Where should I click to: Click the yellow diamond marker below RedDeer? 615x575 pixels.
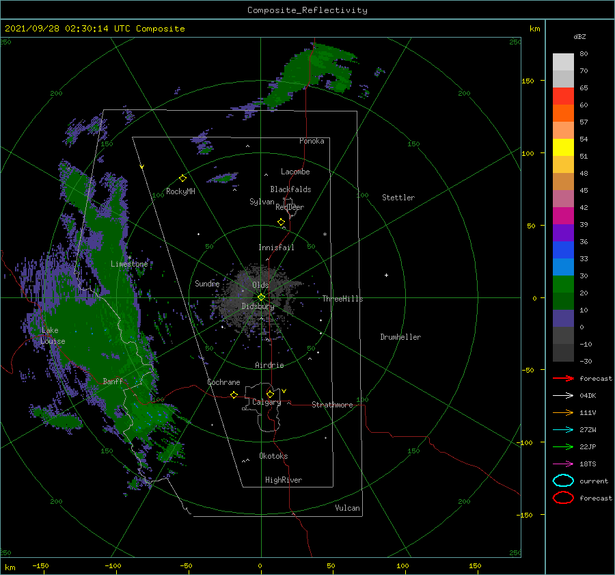coord(282,222)
